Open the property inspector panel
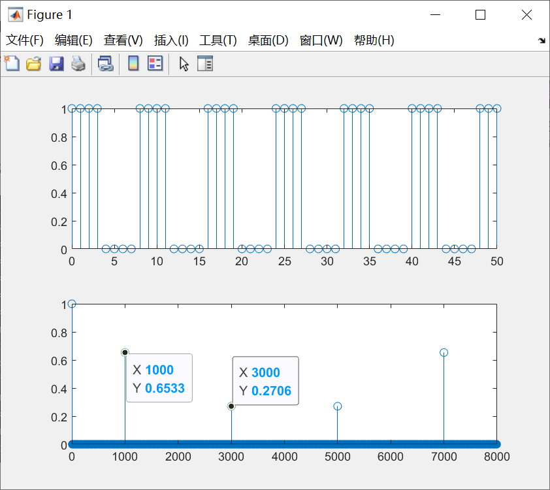550x490 pixels. (204, 63)
